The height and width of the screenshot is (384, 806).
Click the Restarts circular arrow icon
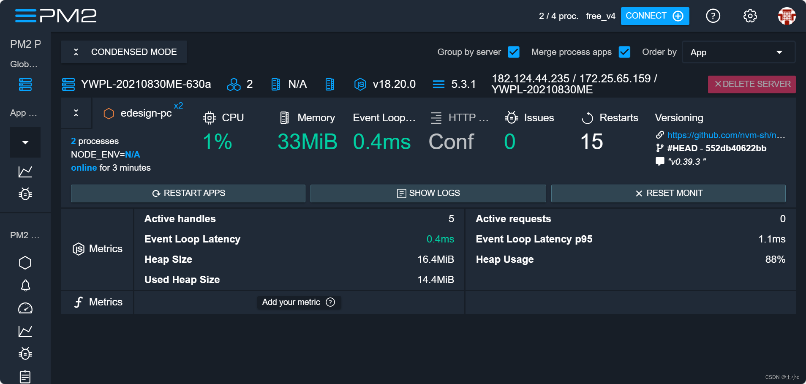pos(587,118)
